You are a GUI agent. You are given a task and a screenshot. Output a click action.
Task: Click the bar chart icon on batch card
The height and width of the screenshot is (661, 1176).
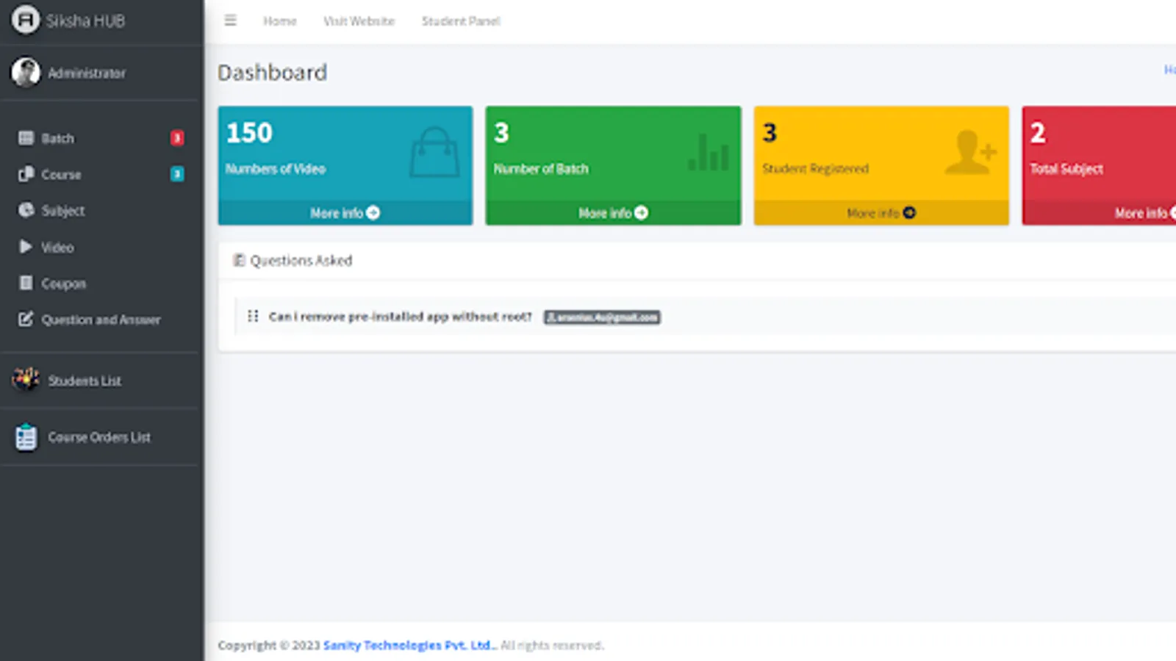pos(708,152)
